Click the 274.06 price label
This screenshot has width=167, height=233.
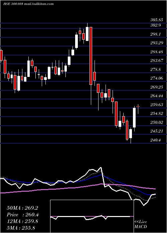point(157,78)
